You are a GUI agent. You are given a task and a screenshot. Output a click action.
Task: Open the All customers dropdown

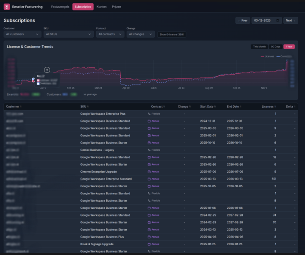click(x=22, y=34)
